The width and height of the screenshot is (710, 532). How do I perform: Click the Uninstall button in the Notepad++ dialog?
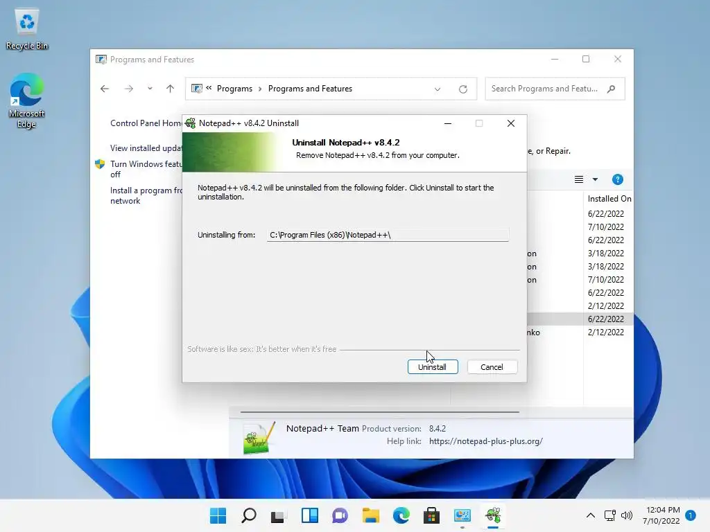coord(433,367)
